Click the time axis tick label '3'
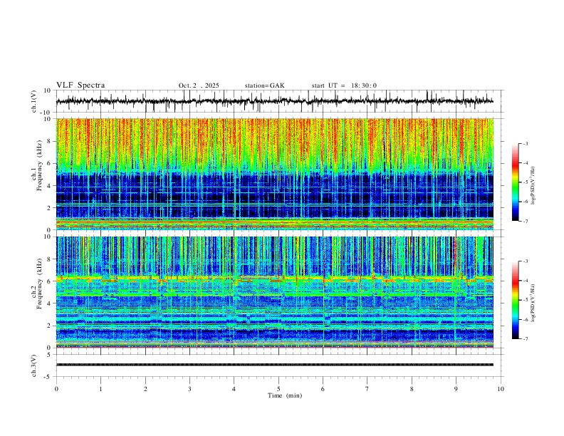Screen dimensions: 564x436 [x=189, y=389]
